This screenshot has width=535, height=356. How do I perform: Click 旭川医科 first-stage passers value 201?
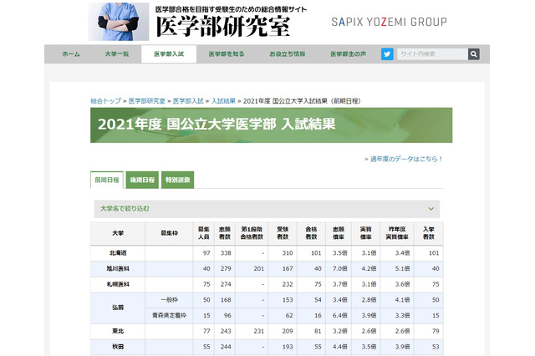pyautogui.click(x=258, y=269)
